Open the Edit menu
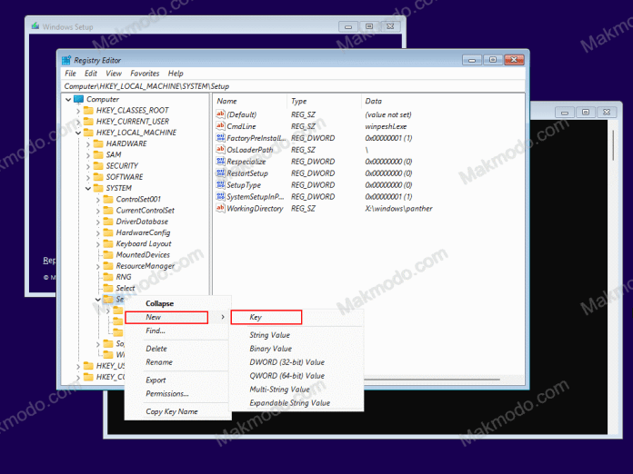633x474 pixels. pyautogui.click(x=90, y=74)
